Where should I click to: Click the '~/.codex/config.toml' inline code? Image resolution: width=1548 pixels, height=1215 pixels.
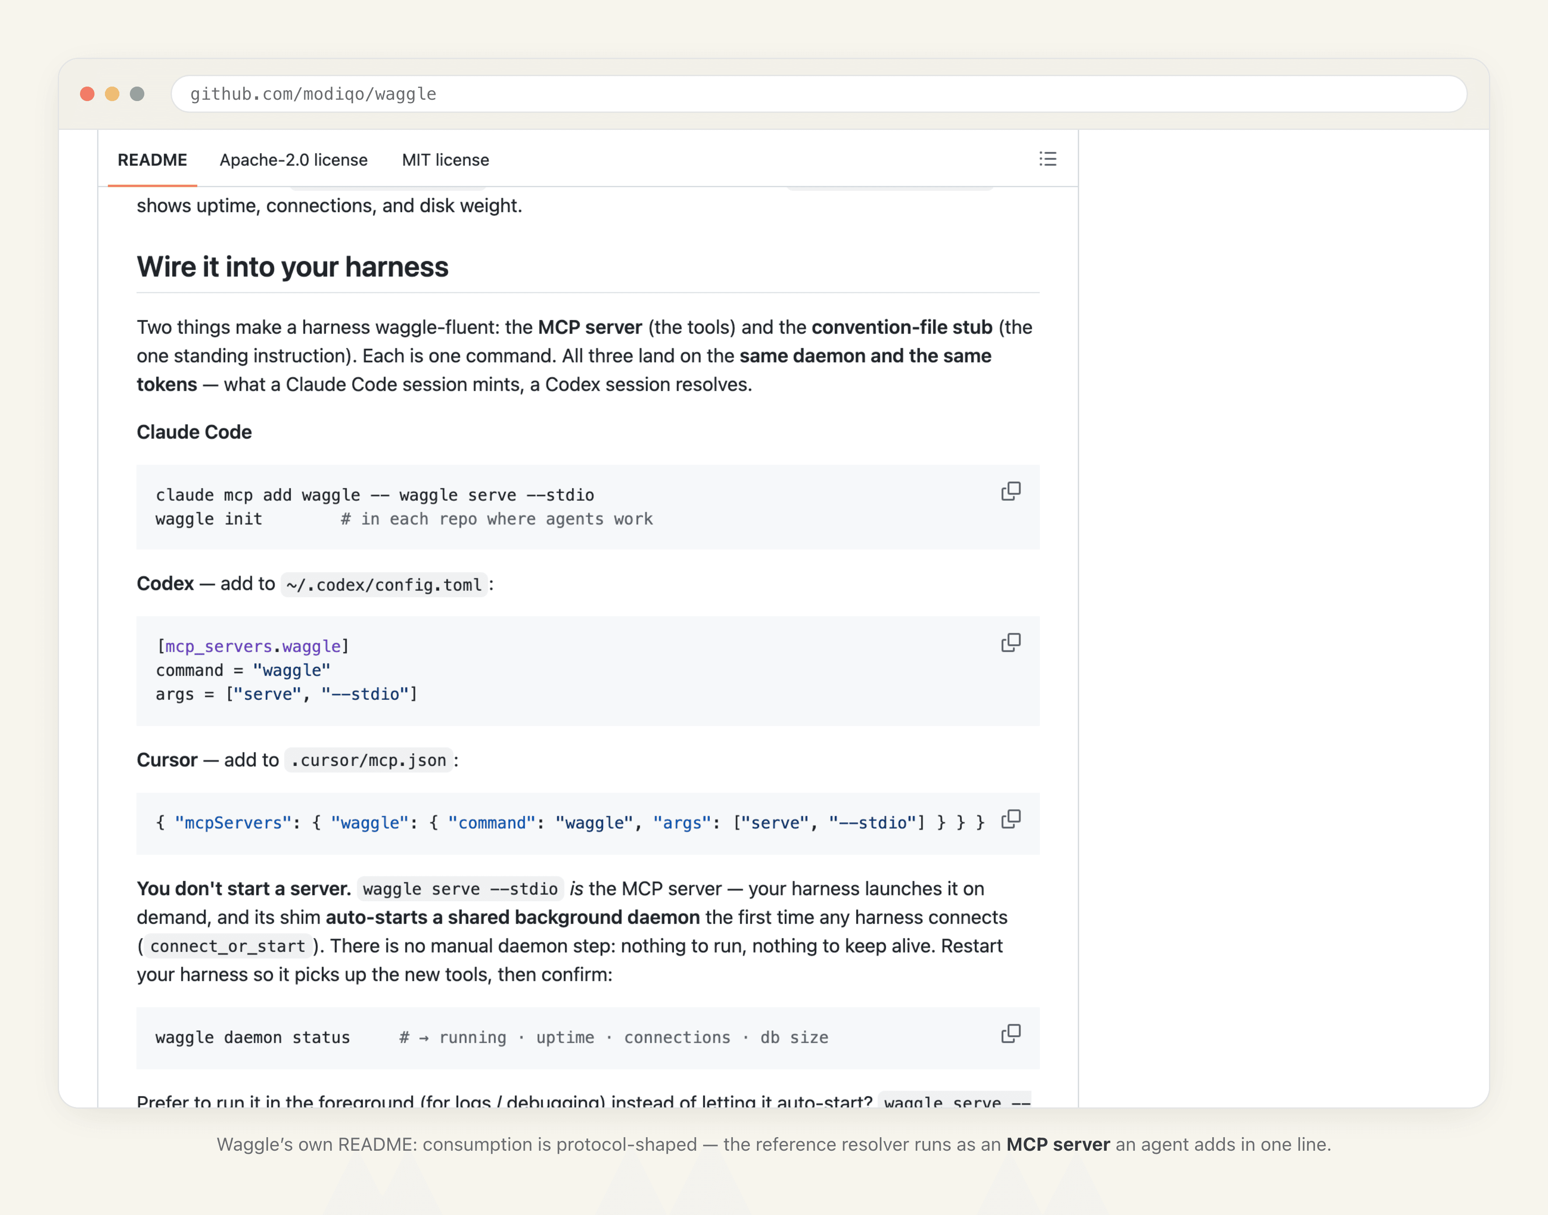coord(384,585)
